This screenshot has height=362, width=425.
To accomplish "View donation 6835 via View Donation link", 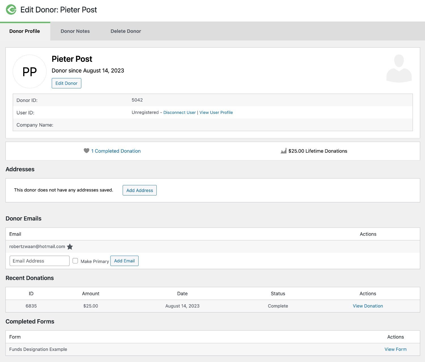I will (x=367, y=306).
